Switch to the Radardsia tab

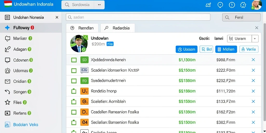(118, 28)
